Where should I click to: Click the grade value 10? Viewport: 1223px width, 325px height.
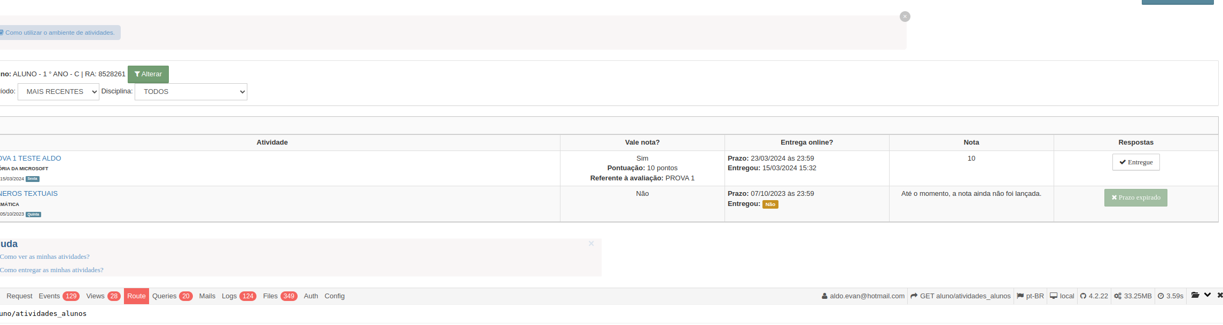(971, 158)
